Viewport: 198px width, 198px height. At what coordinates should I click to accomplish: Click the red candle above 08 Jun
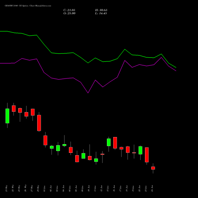tap(77, 158)
